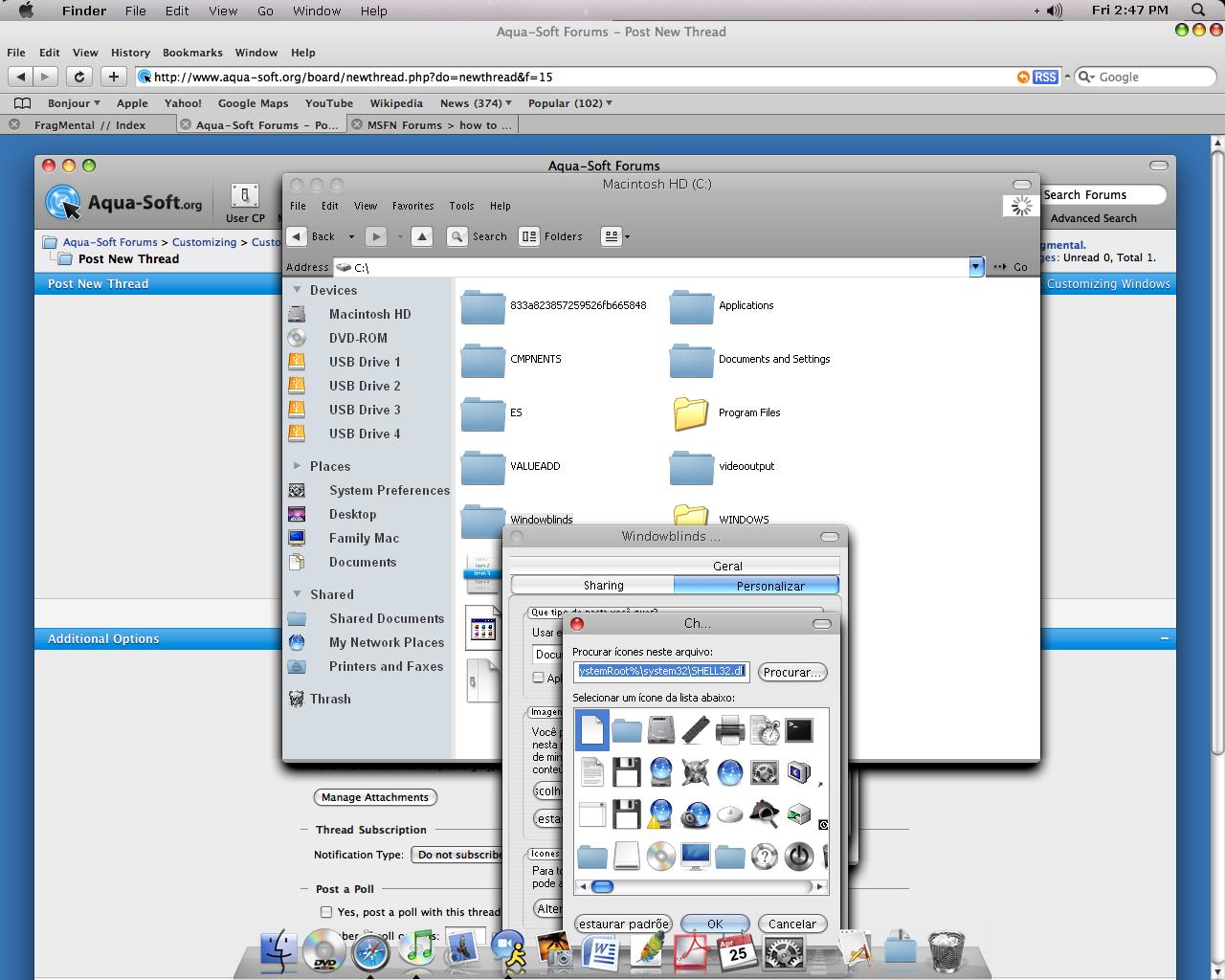
Task: Select the blank document icon in the icon list
Action: 592,730
